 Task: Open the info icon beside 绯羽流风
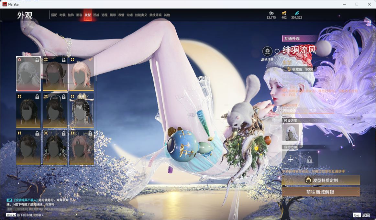pyautogui.click(x=277, y=51)
